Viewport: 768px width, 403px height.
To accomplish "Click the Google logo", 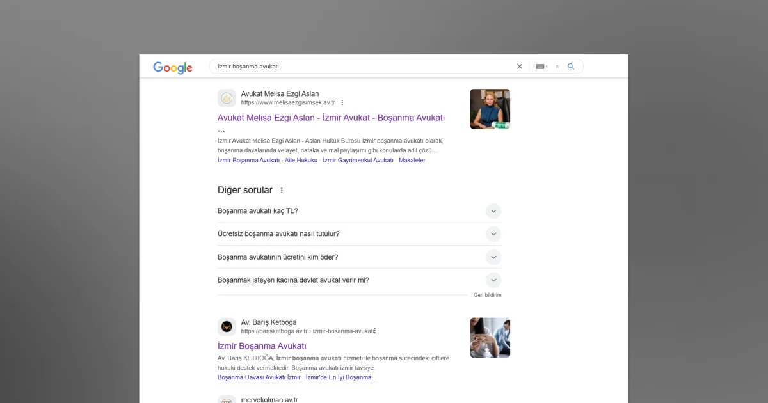I will 173,67.
